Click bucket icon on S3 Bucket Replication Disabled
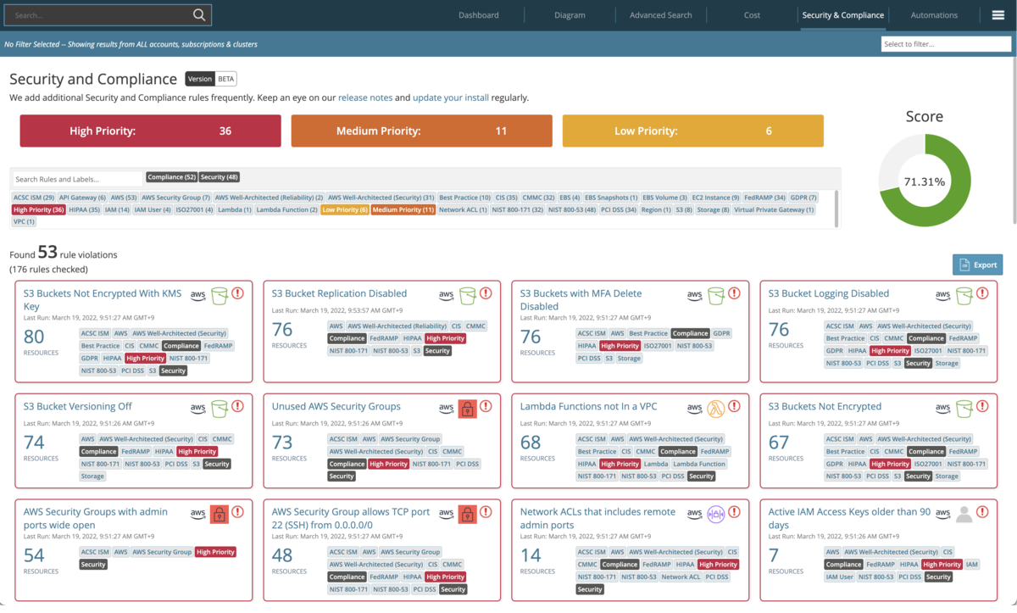Image resolution: width=1017 pixels, height=613 pixels. click(x=467, y=296)
